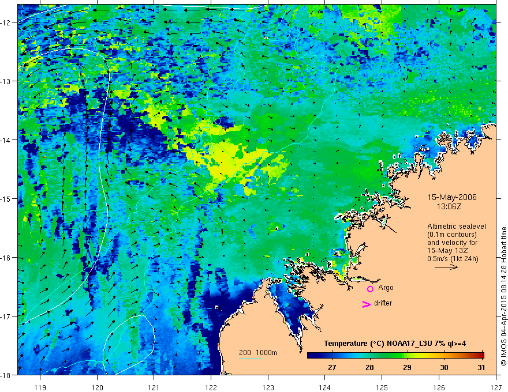
Task: Click the 119 longitude axis label
Action: (40, 388)
